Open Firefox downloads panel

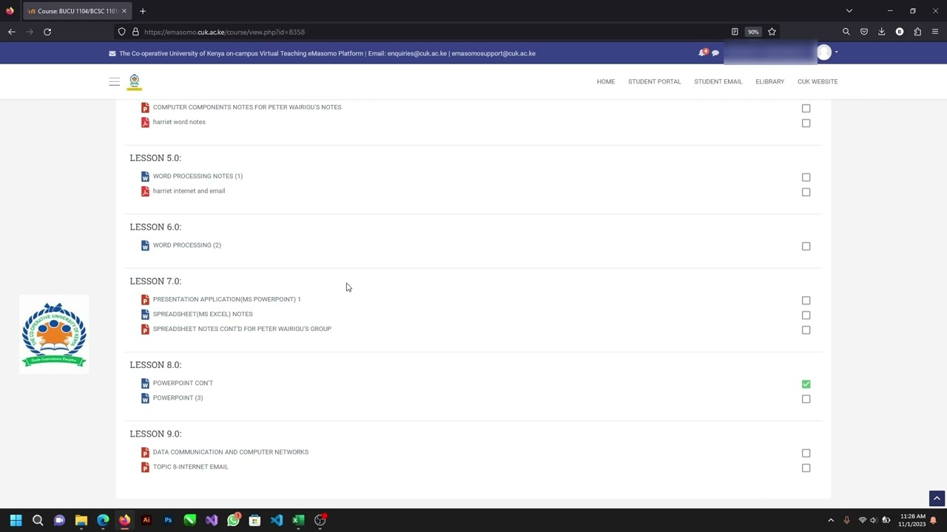pyautogui.click(x=882, y=32)
